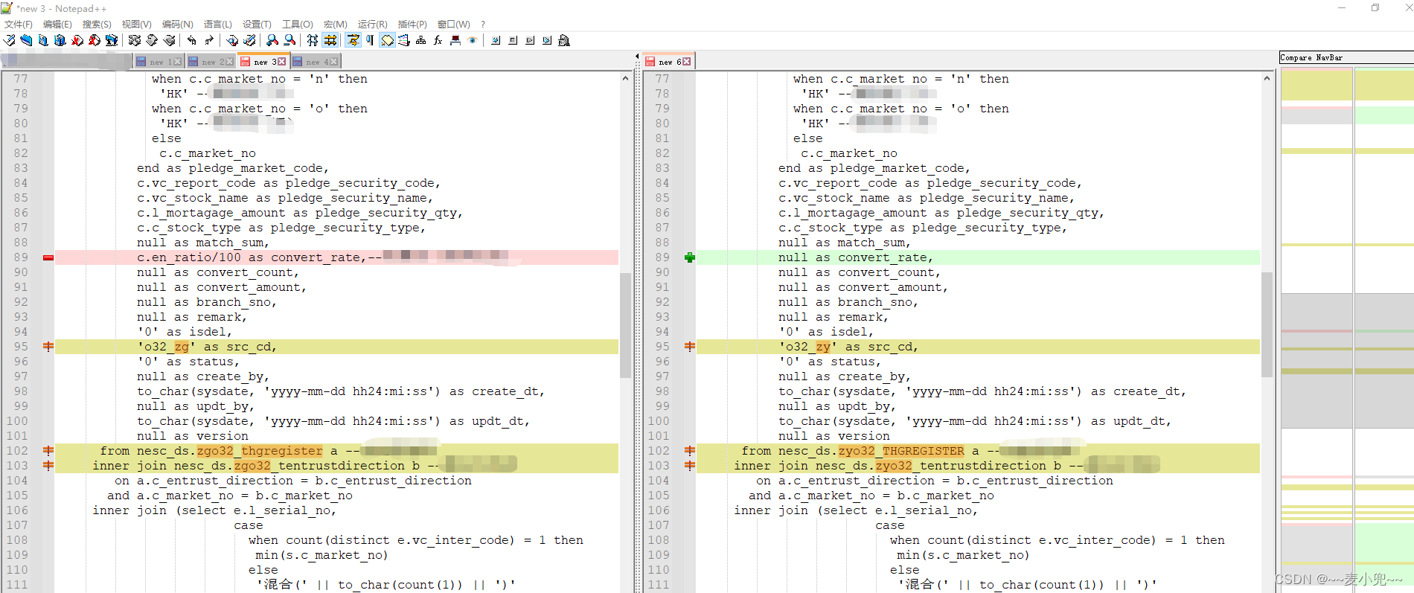Click the Compare NavBar title

1311,57
